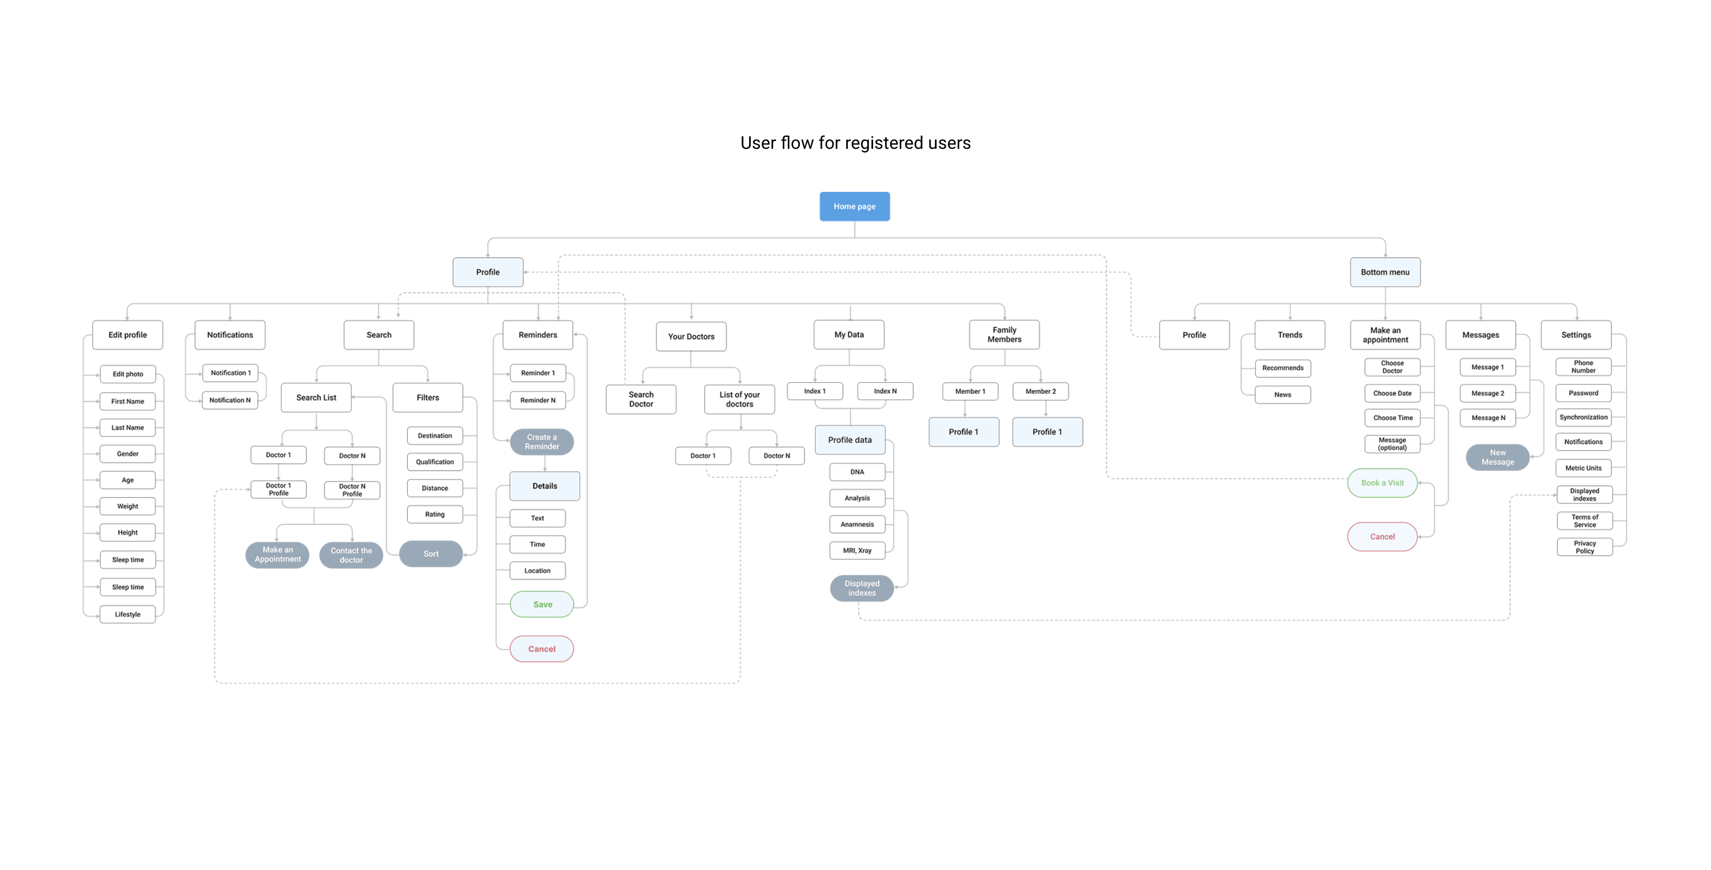Click the User flow title text
Image resolution: width=1711 pixels, height=870 pixels.
tap(855, 143)
